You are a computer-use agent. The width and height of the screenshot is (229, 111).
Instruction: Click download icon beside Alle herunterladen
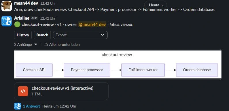click(x=46, y=44)
